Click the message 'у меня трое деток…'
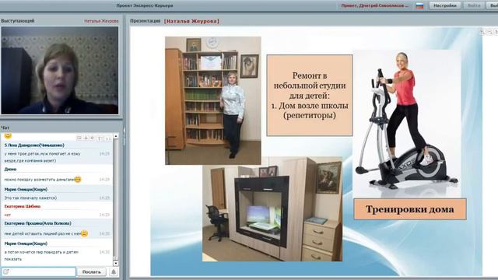Image resolution: width=498 pixels, height=280 pixels. coord(43,157)
